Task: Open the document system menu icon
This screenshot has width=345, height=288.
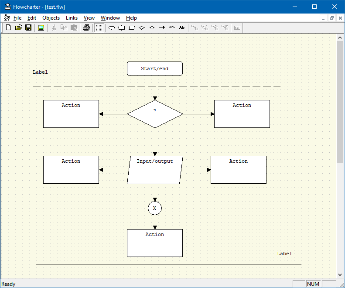Action: (x=7, y=18)
